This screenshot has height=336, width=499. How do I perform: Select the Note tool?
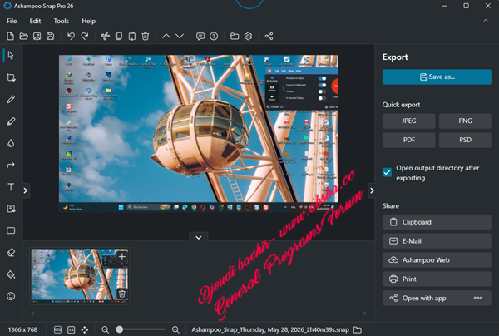[x=11, y=209]
